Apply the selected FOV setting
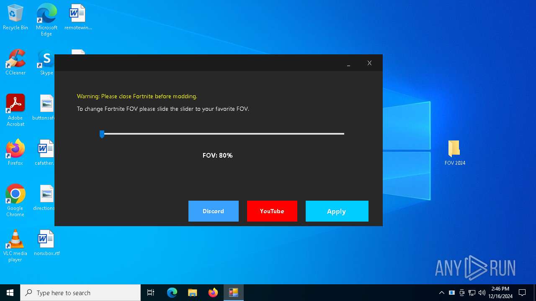Viewport: 536px width, 301px height. (337, 211)
